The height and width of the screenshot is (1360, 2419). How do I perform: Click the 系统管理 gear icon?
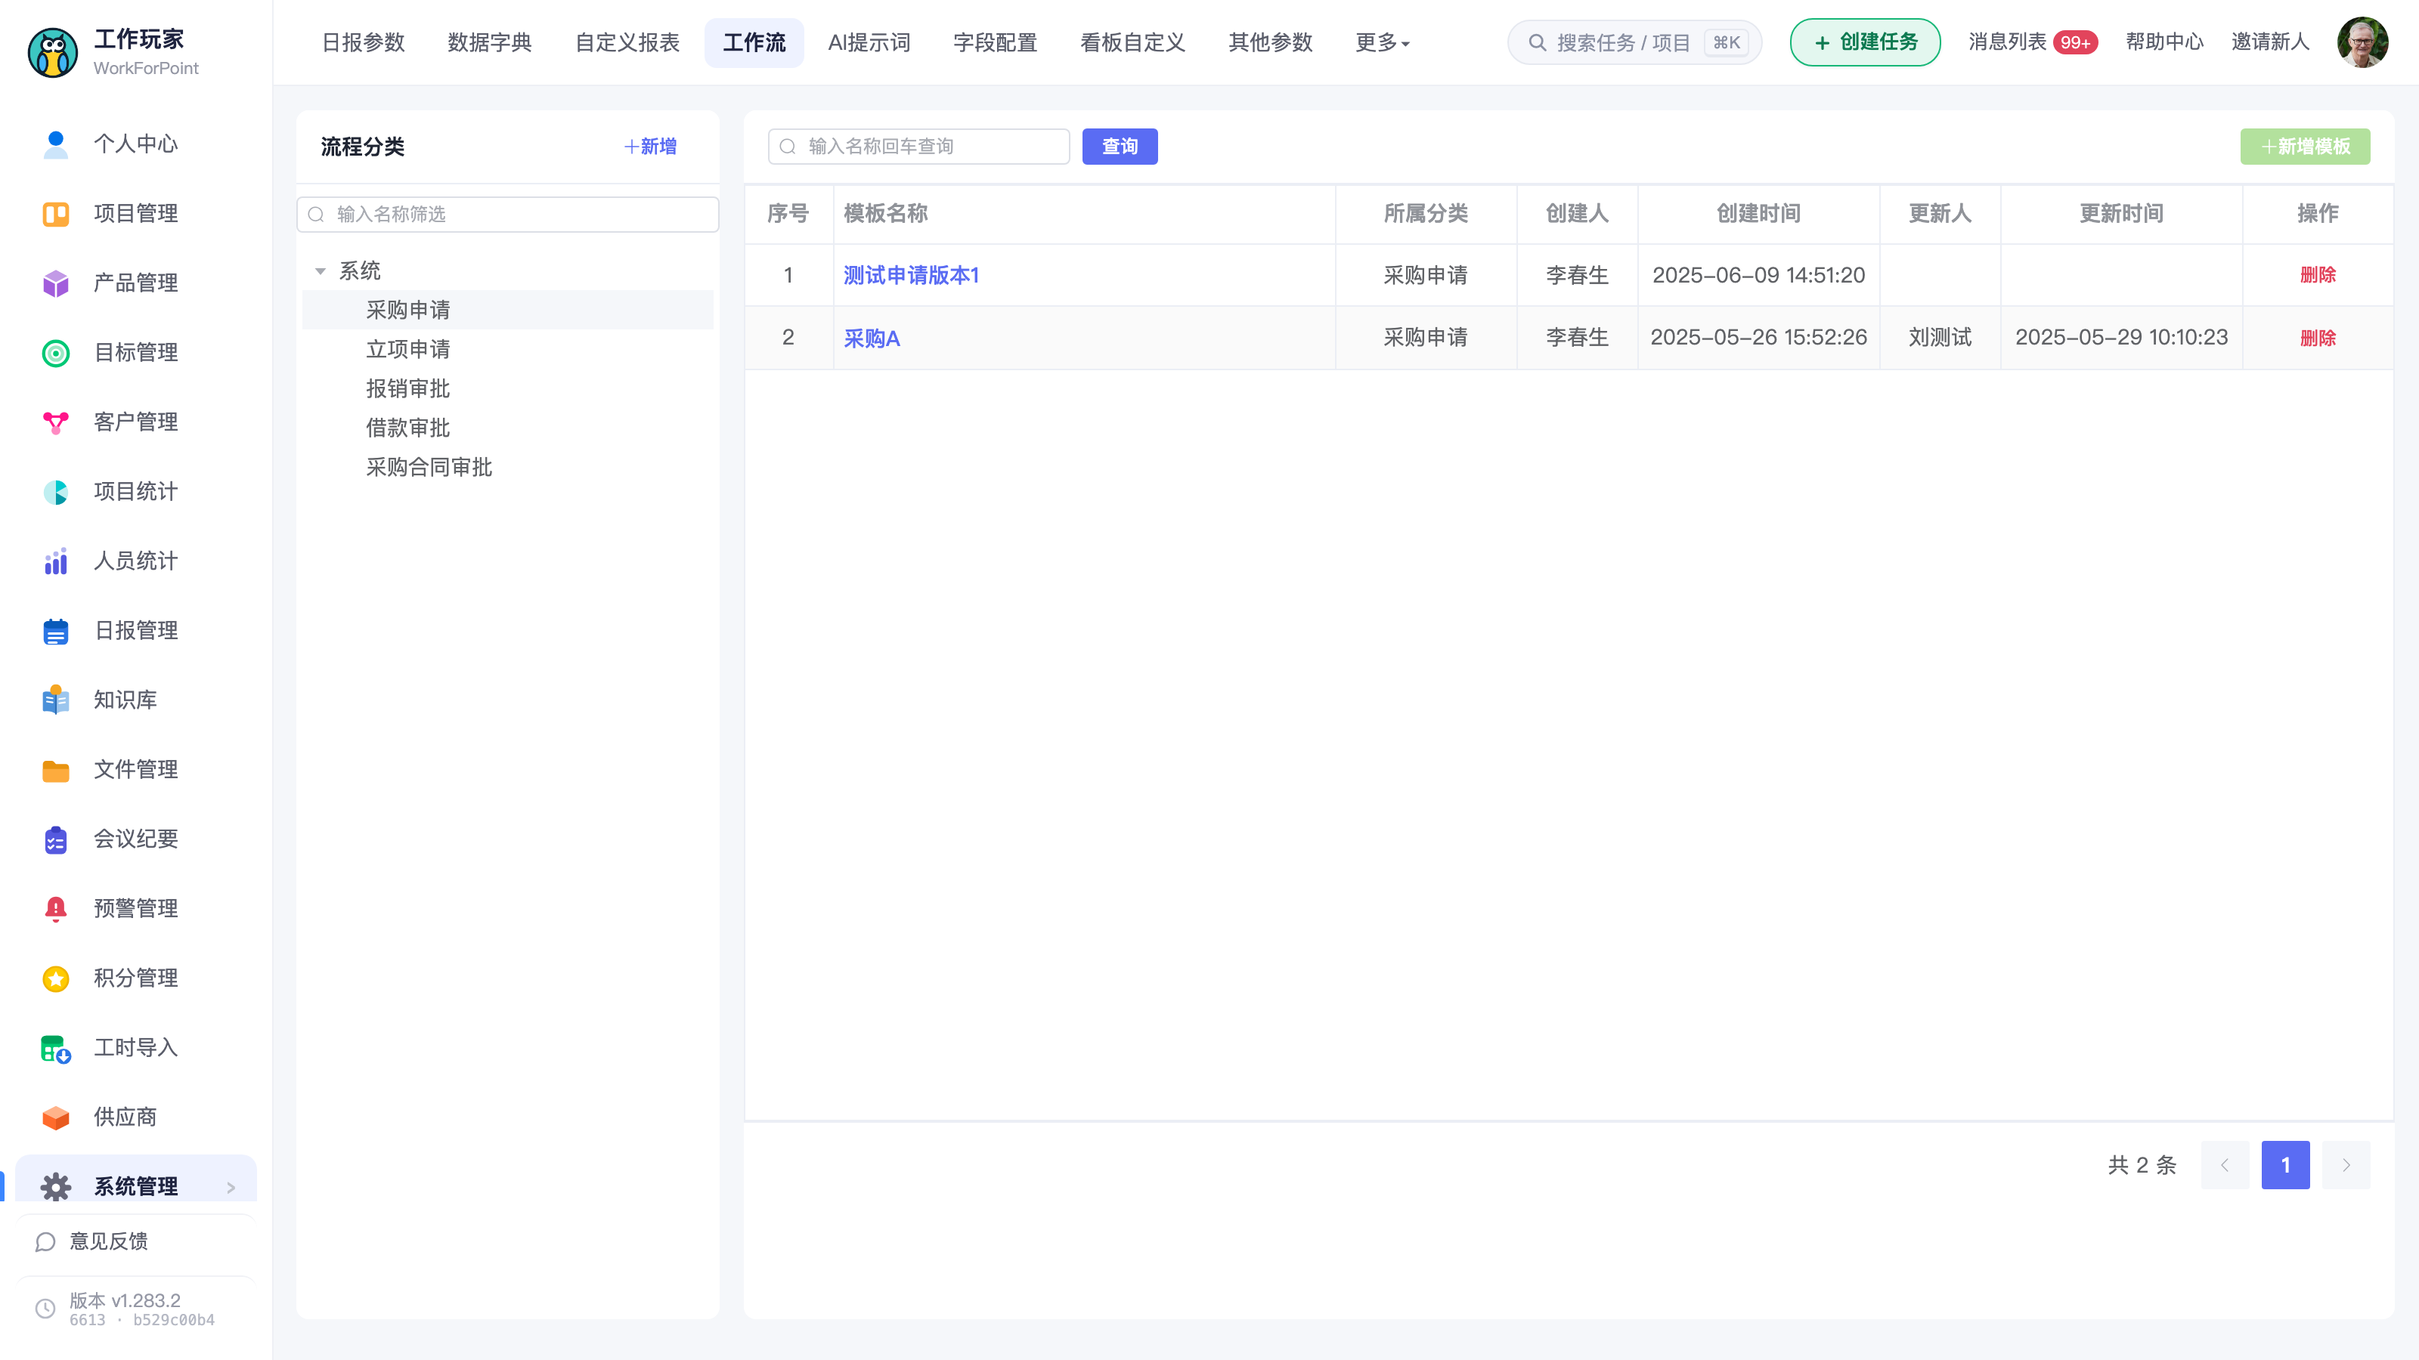[55, 1186]
